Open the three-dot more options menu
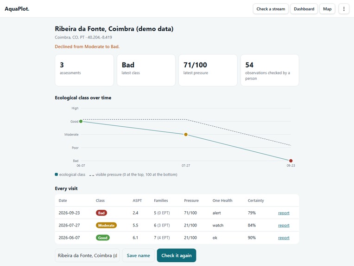This screenshot has width=354, height=266. pos(344,9)
